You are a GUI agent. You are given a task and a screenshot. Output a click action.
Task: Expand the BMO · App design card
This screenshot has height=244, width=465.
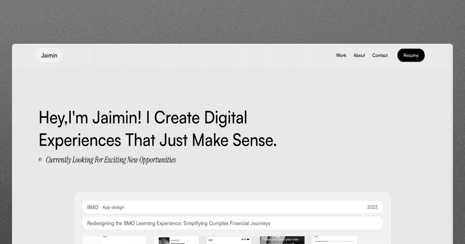232,207
